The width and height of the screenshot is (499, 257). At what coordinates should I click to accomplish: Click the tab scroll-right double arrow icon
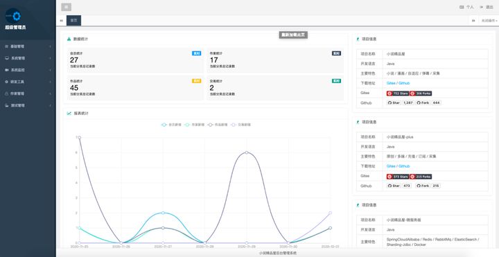click(473, 20)
